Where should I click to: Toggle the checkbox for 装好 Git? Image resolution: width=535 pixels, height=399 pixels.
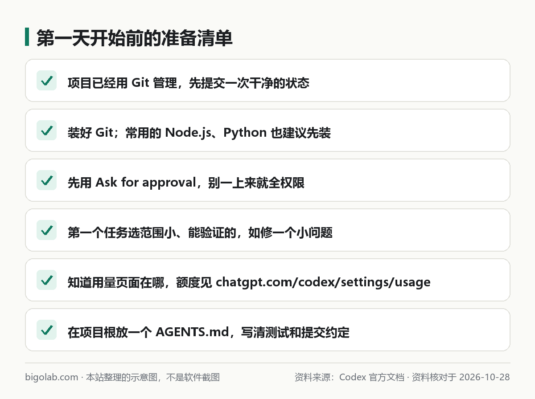[46, 130]
